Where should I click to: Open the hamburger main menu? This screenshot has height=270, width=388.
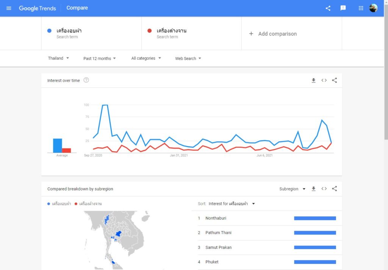coord(9,8)
